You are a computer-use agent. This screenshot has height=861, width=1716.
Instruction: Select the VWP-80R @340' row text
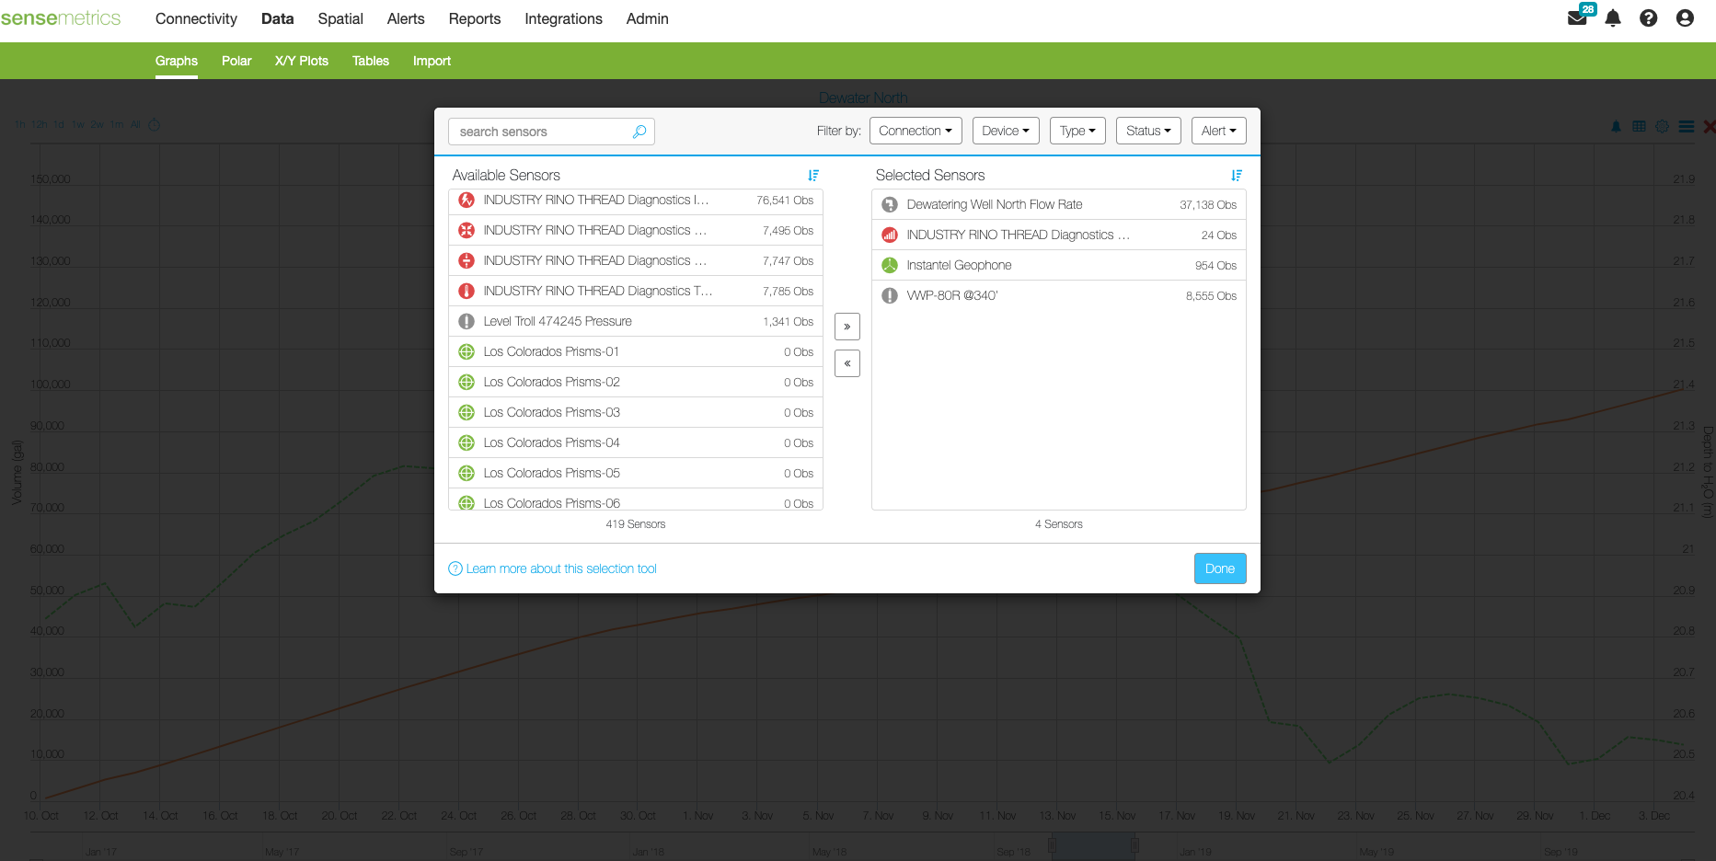[x=952, y=295]
